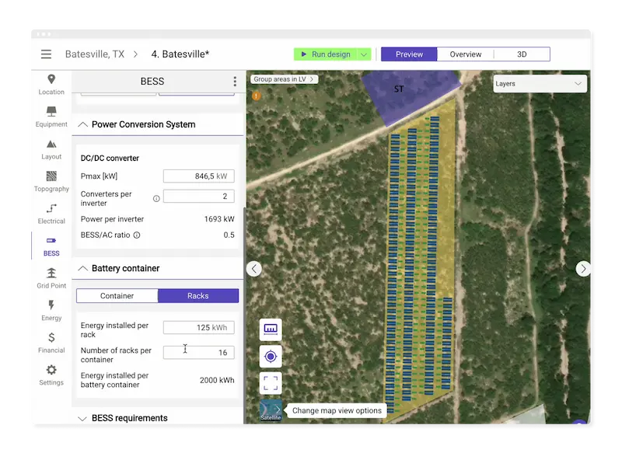This screenshot has height=453, width=622.
Task: Open the Run design dropdown arrow
Action: click(364, 54)
